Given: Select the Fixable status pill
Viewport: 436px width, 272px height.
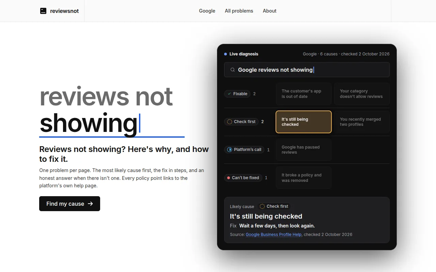Looking at the screenshot, I should click(x=237, y=94).
